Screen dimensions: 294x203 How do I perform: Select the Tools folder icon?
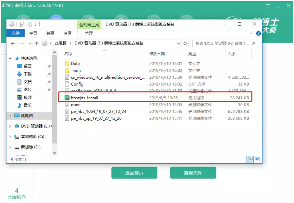click(x=67, y=70)
